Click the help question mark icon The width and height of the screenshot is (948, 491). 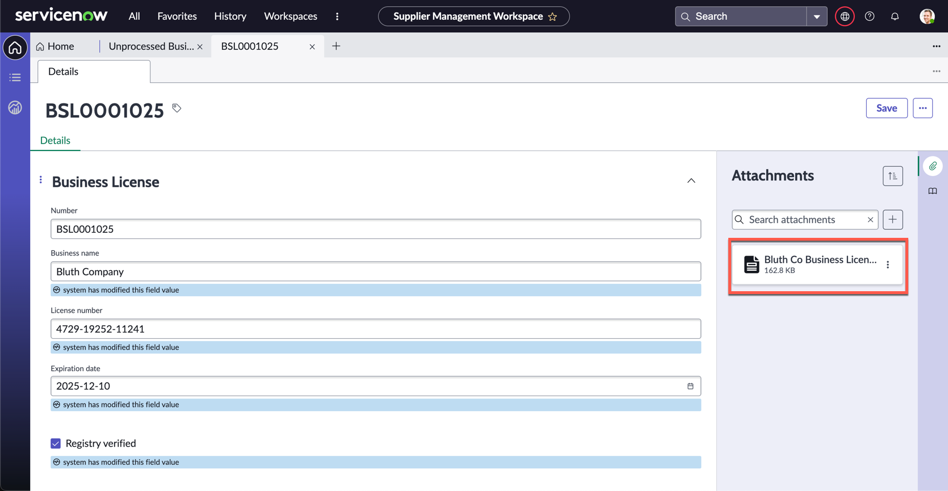[870, 16]
